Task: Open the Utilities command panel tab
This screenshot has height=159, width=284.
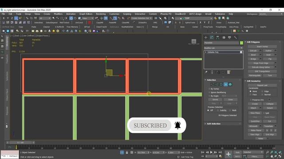Action: 235,37
